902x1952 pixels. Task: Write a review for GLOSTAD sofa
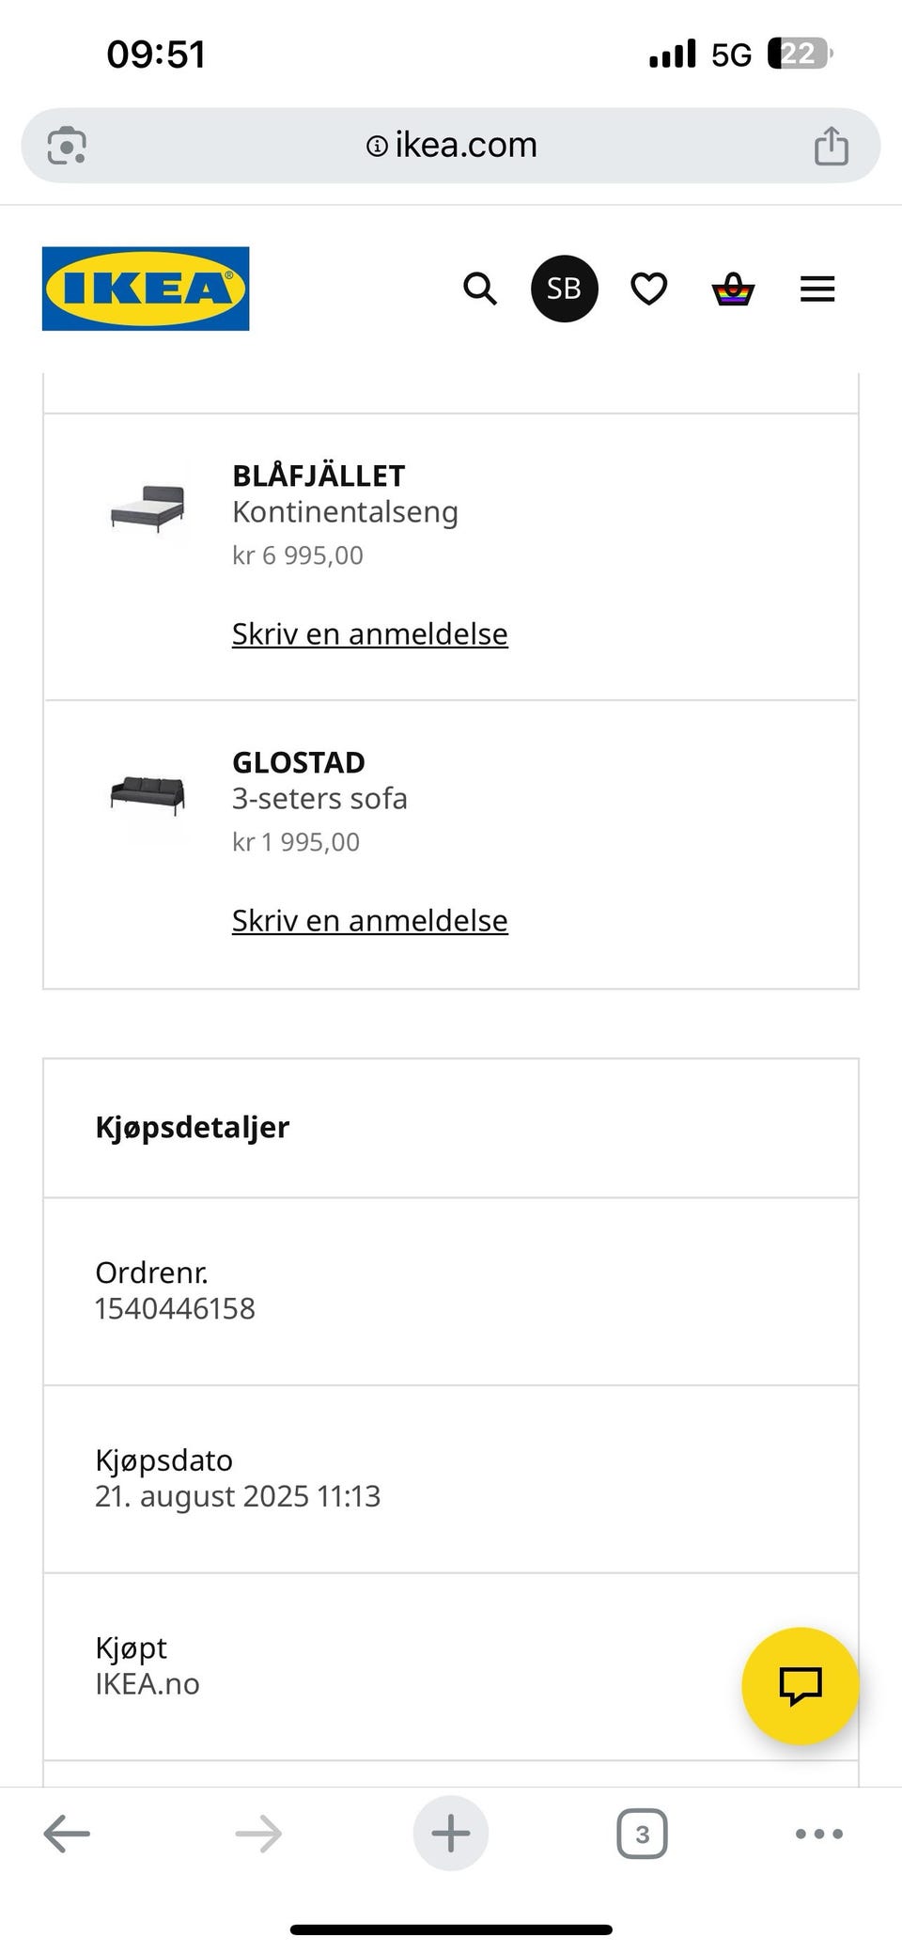coord(369,921)
